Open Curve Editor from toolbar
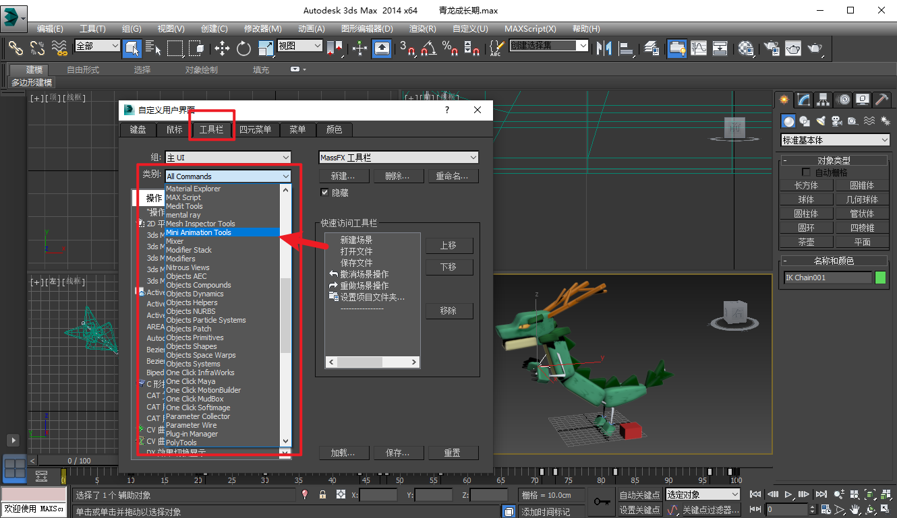The image size is (897, 518). 699,48
